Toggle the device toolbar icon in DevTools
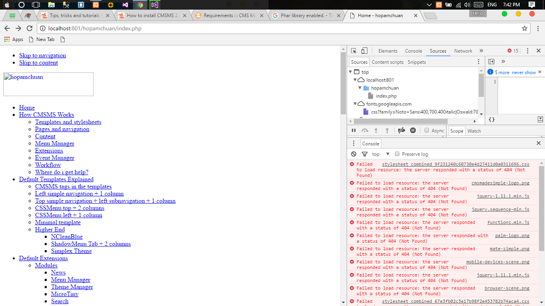 click(x=365, y=51)
